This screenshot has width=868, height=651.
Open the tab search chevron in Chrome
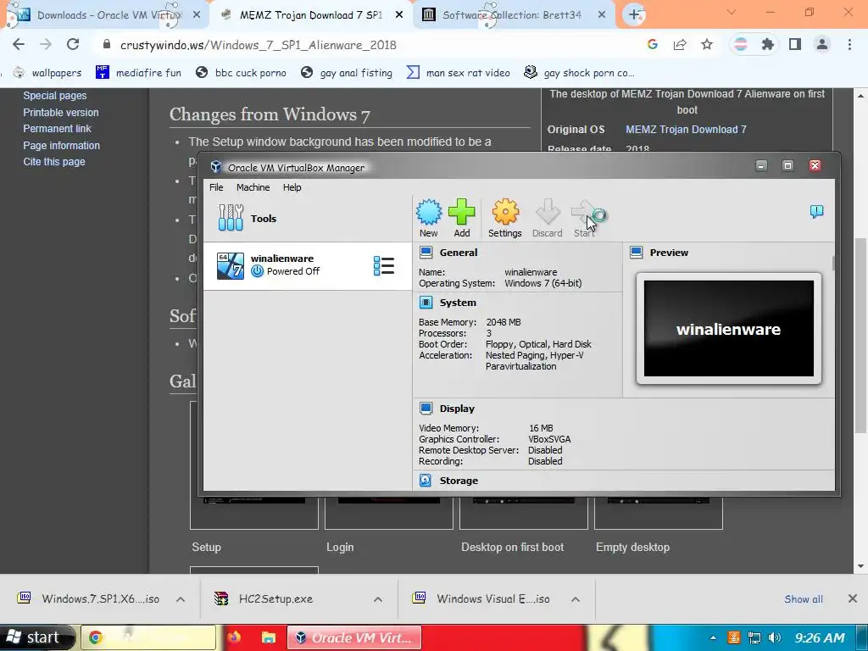point(732,12)
